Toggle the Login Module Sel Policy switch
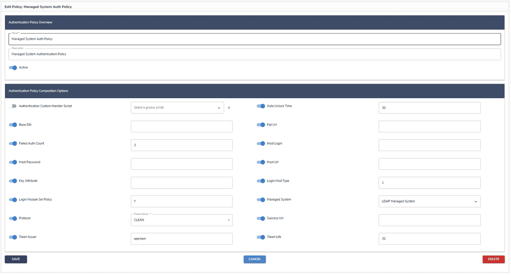The height and width of the screenshot is (275, 511). coord(13,200)
